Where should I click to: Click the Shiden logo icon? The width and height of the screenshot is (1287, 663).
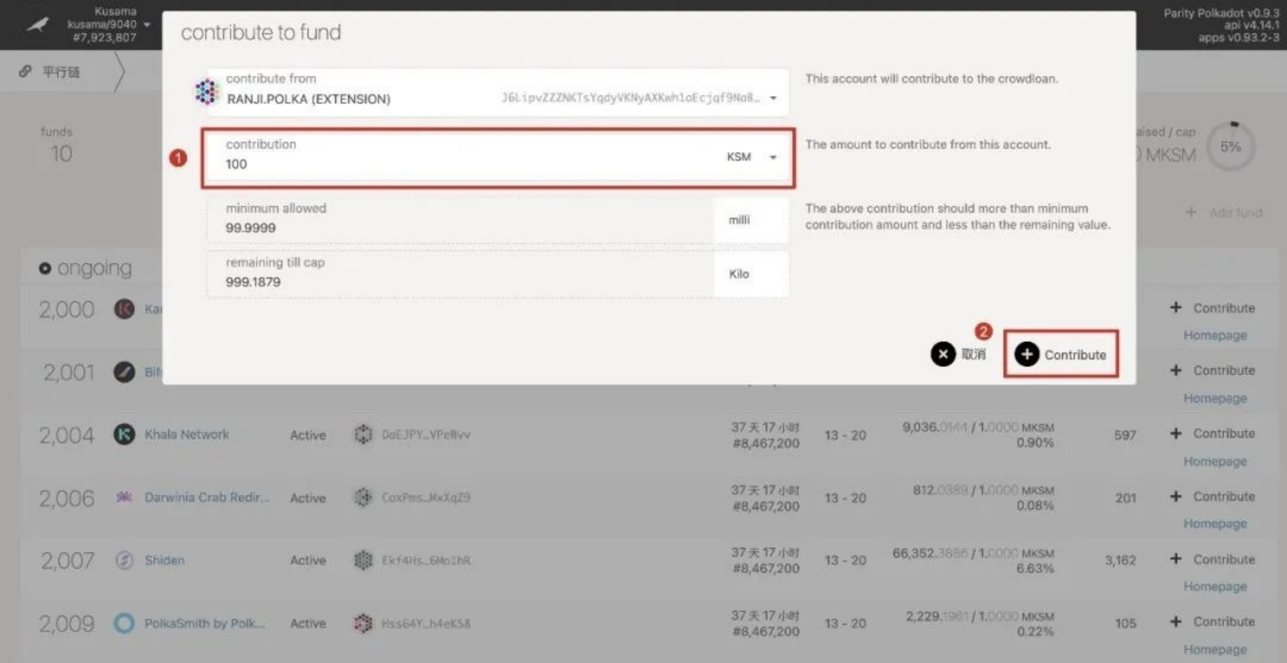click(124, 560)
